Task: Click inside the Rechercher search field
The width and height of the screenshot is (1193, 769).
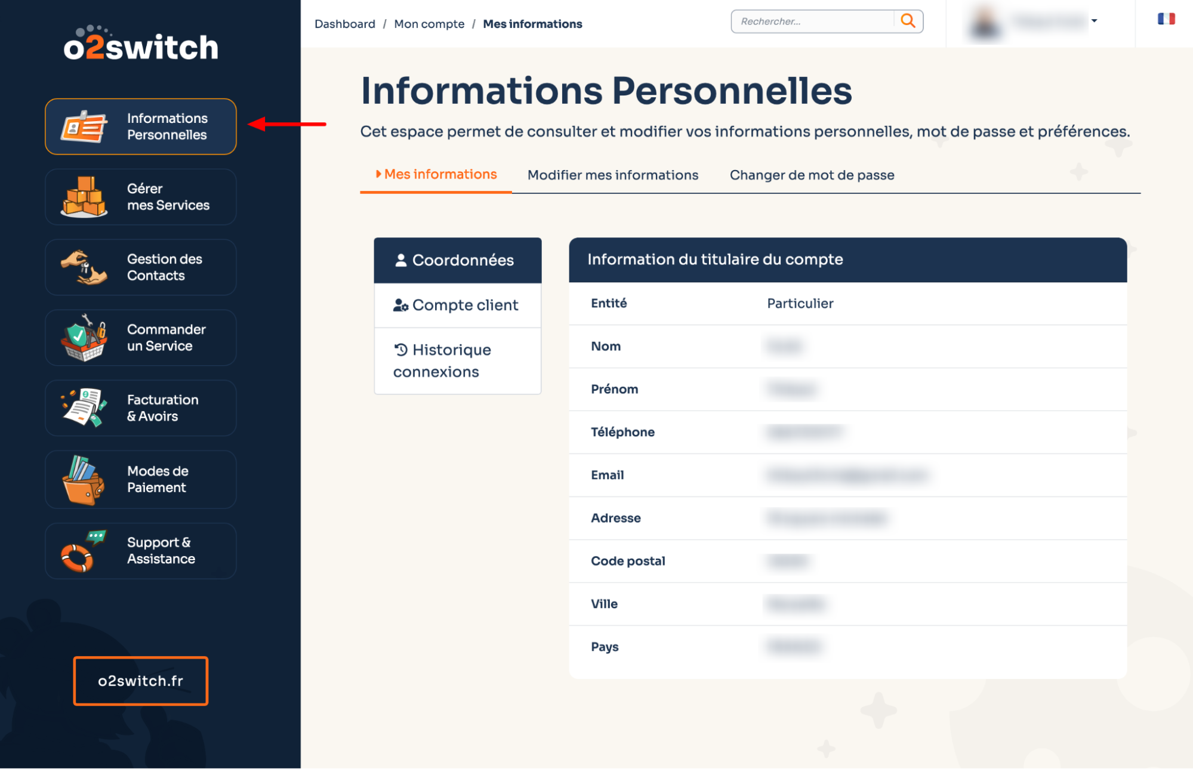Action: (x=812, y=21)
